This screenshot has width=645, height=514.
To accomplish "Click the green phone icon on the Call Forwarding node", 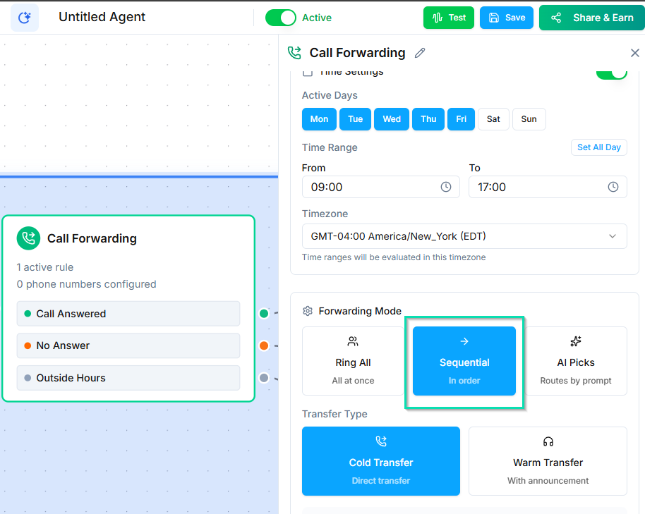I will (29, 238).
